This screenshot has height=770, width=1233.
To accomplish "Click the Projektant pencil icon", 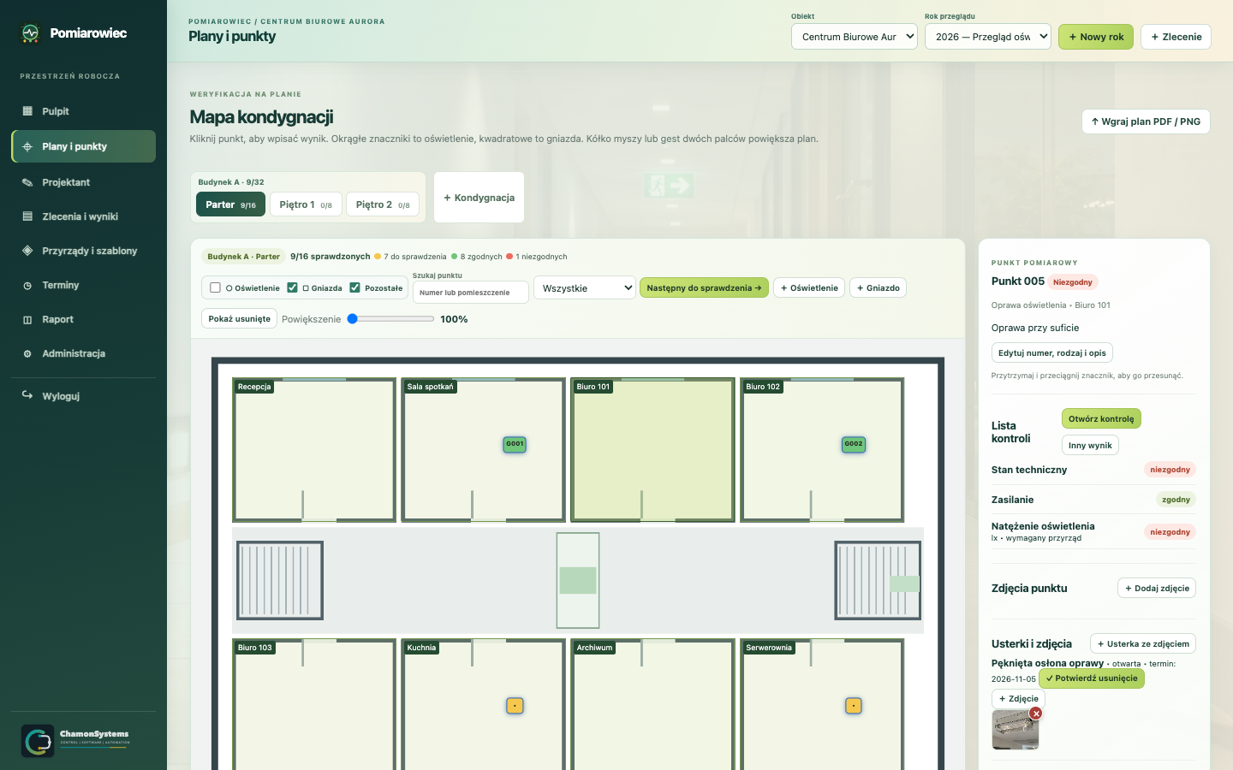I will click(x=27, y=182).
